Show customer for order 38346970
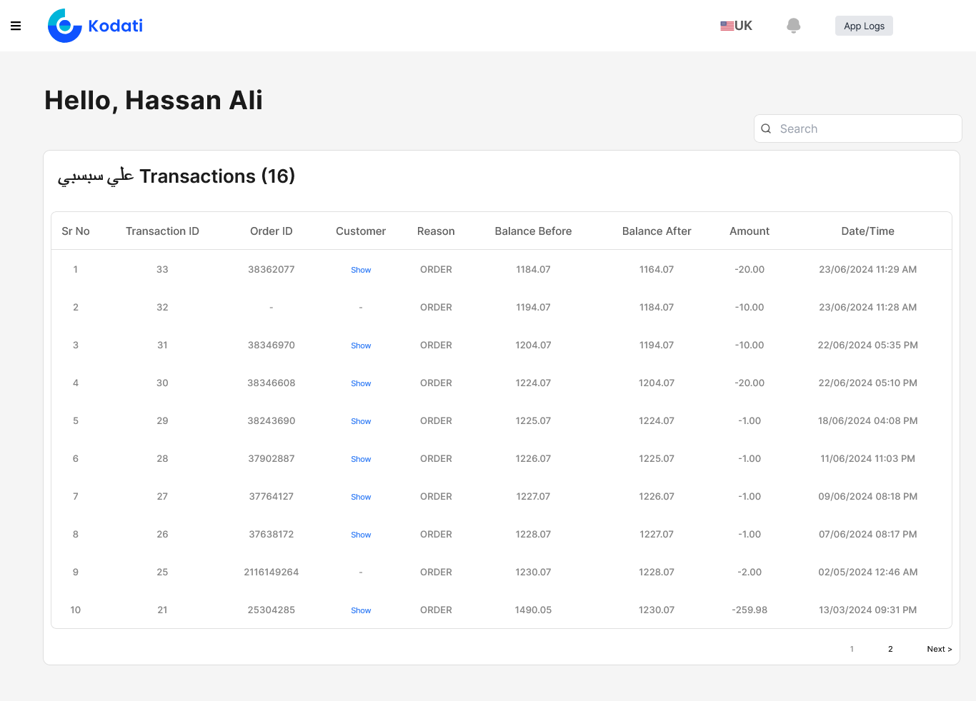Image resolution: width=976 pixels, height=701 pixels. 361,346
